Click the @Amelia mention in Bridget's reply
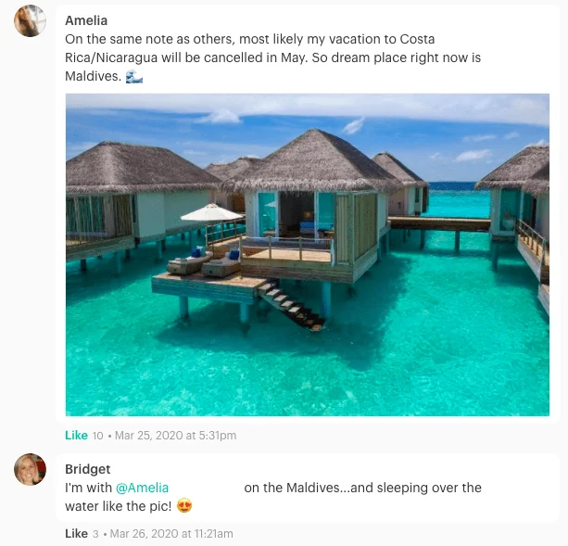Screen dimensions: 568x546 [142, 488]
